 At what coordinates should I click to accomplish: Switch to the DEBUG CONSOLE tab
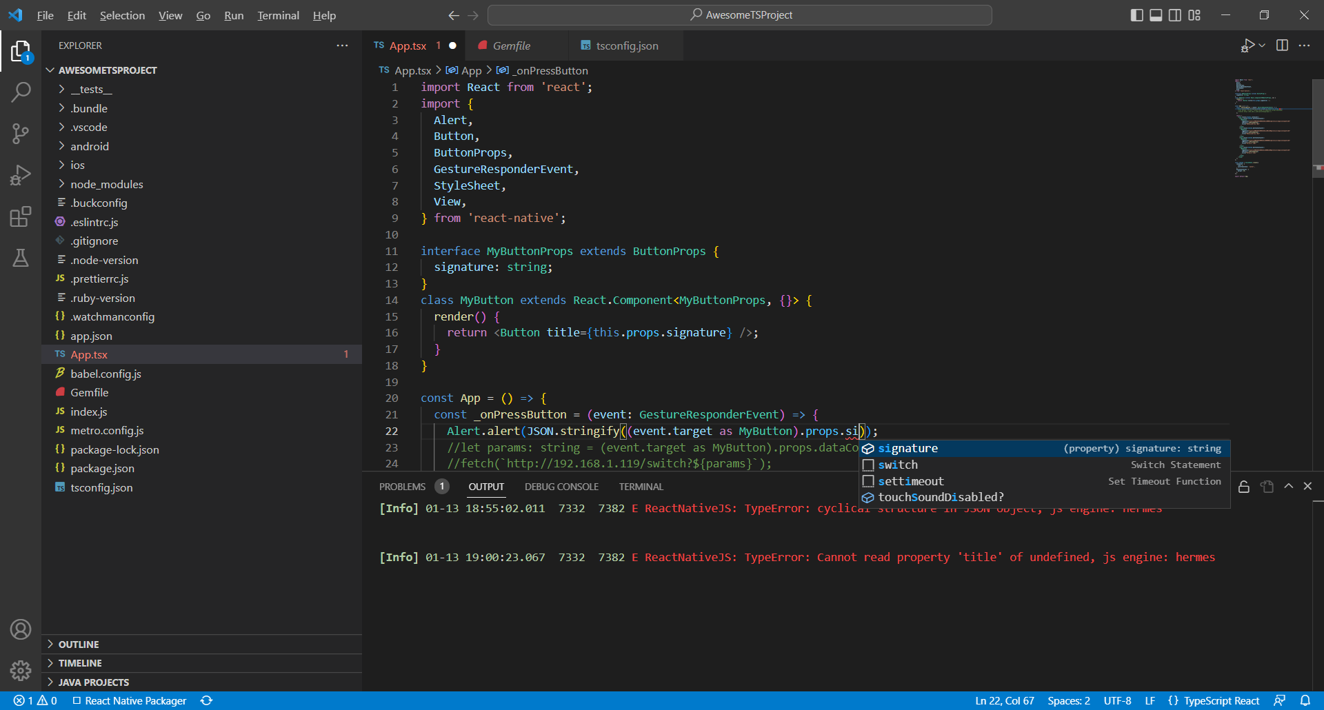pyautogui.click(x=561, y=487)
